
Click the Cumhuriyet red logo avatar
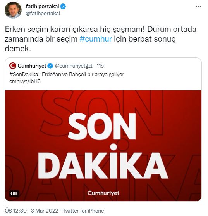pyautogui.click(x=13, y=66)
